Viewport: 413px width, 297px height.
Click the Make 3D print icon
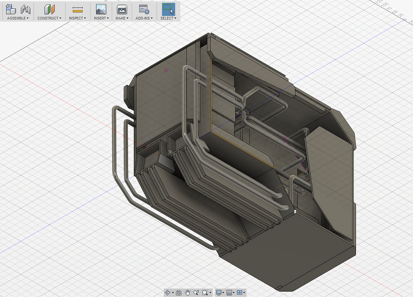tap(122, 9)
